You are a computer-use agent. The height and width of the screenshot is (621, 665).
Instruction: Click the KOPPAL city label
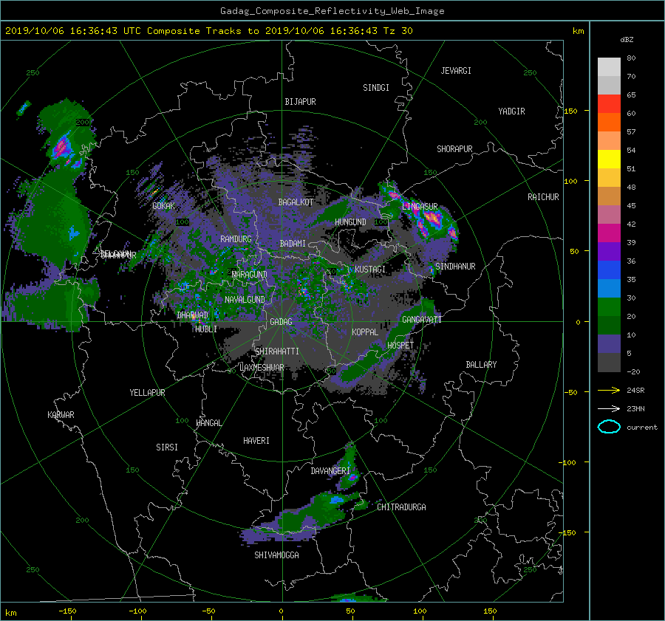365,332
